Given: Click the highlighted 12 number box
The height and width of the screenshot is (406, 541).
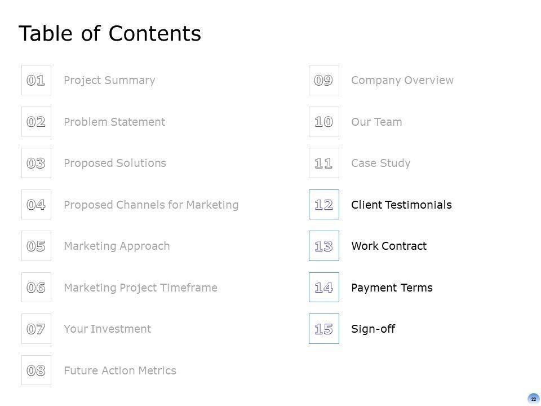Looking at the screenshot, I should click(323, 205).
